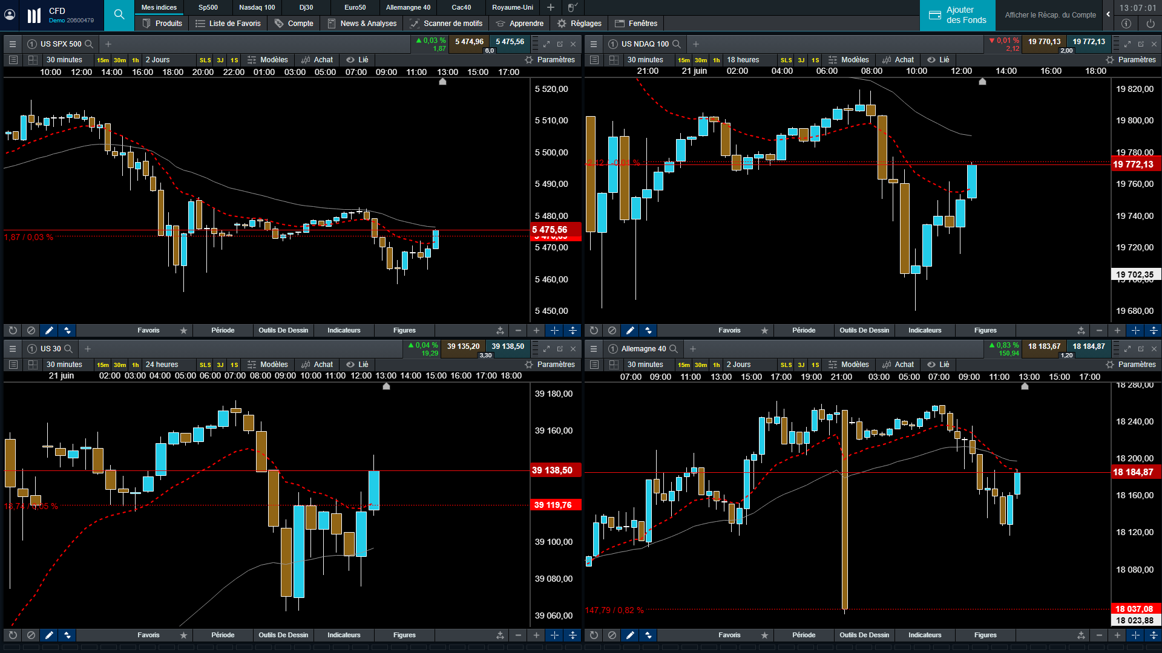Open user account profile icon
Viewport: 1162px width, 653px height.
[x=10, y=15]
